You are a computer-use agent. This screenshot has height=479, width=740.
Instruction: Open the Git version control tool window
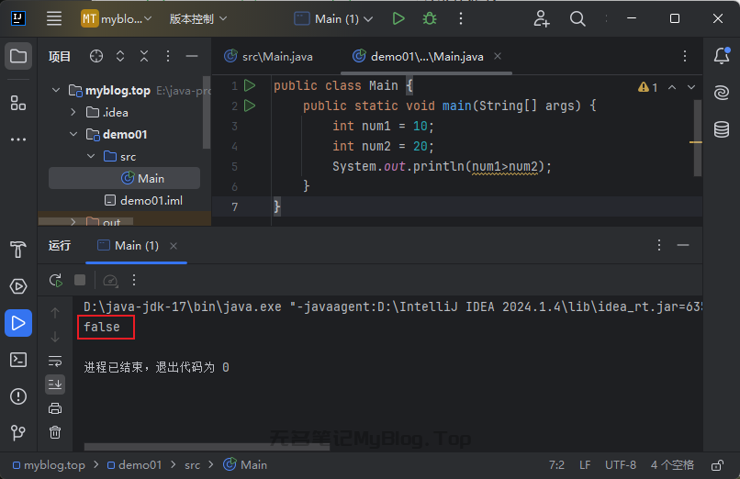coord(18,432)
